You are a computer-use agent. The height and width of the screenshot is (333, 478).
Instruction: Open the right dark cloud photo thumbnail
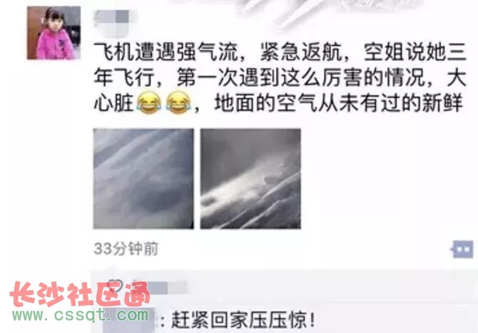pyautogui.click(x=250, y=179)
